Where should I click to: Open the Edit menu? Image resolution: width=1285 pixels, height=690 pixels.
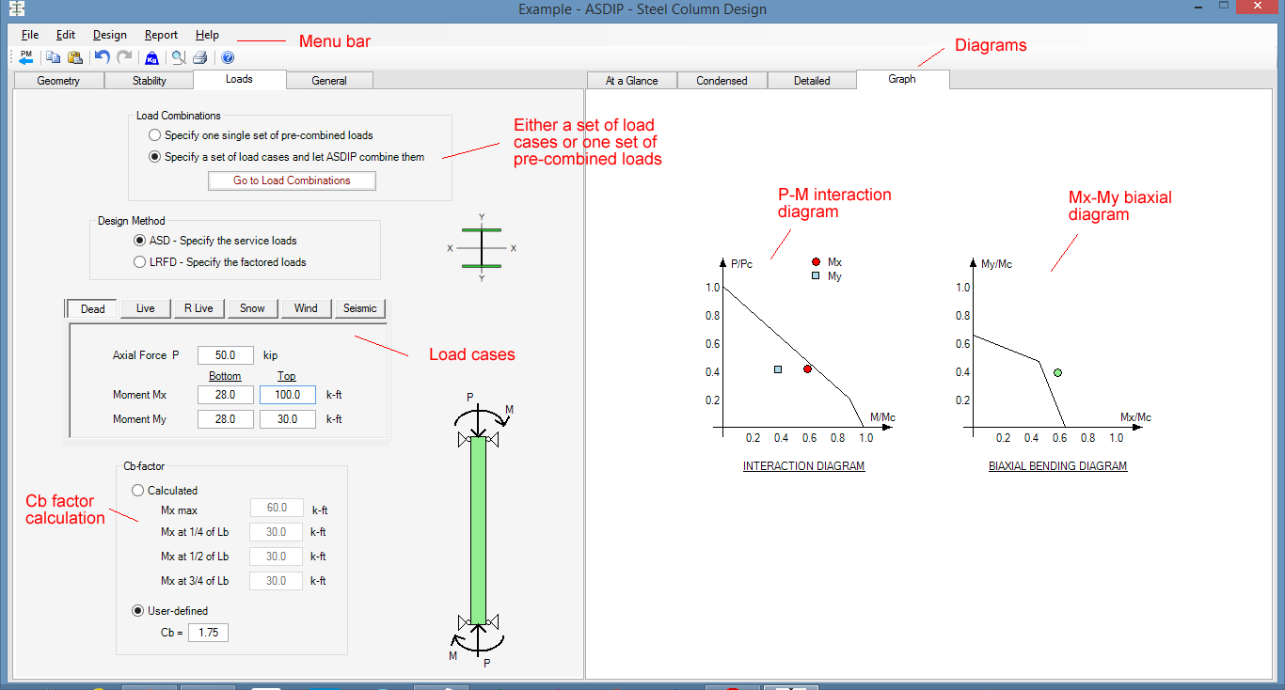tap(66, 35)
